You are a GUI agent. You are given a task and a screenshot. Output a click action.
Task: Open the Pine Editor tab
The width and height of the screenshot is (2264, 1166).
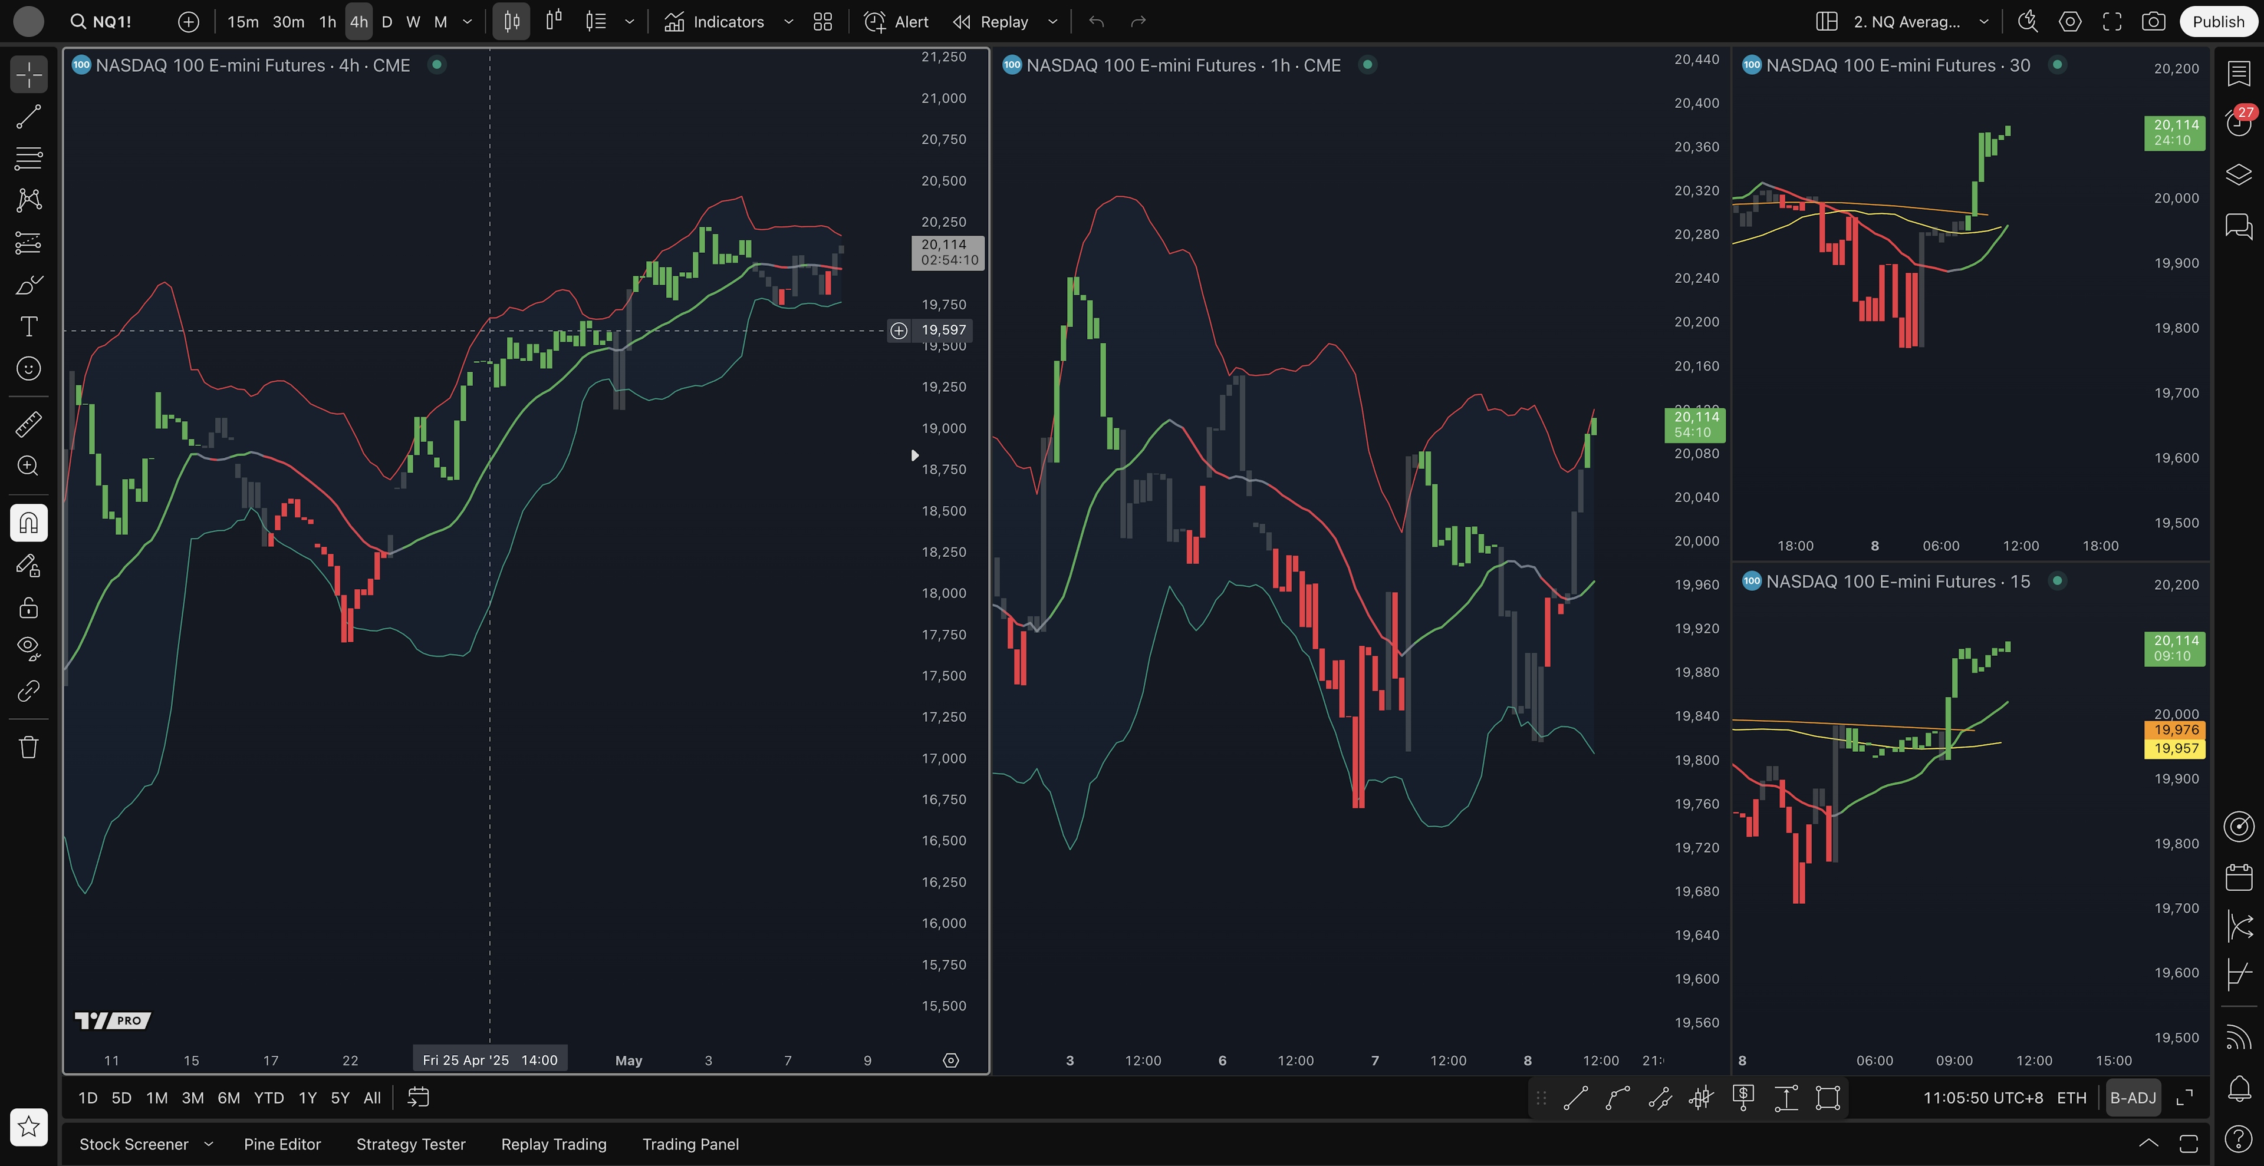282,1144
